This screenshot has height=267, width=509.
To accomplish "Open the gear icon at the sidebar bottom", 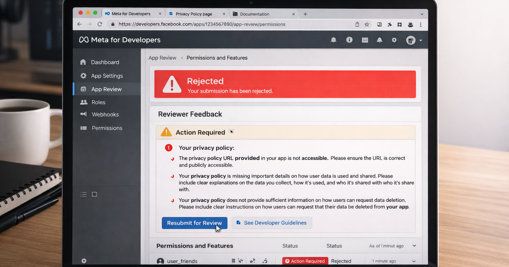I will pos(84,261).
